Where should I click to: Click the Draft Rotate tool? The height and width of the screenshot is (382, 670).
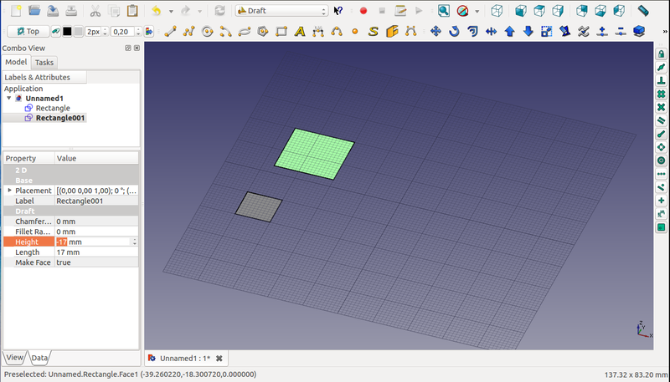pos(454,32)
